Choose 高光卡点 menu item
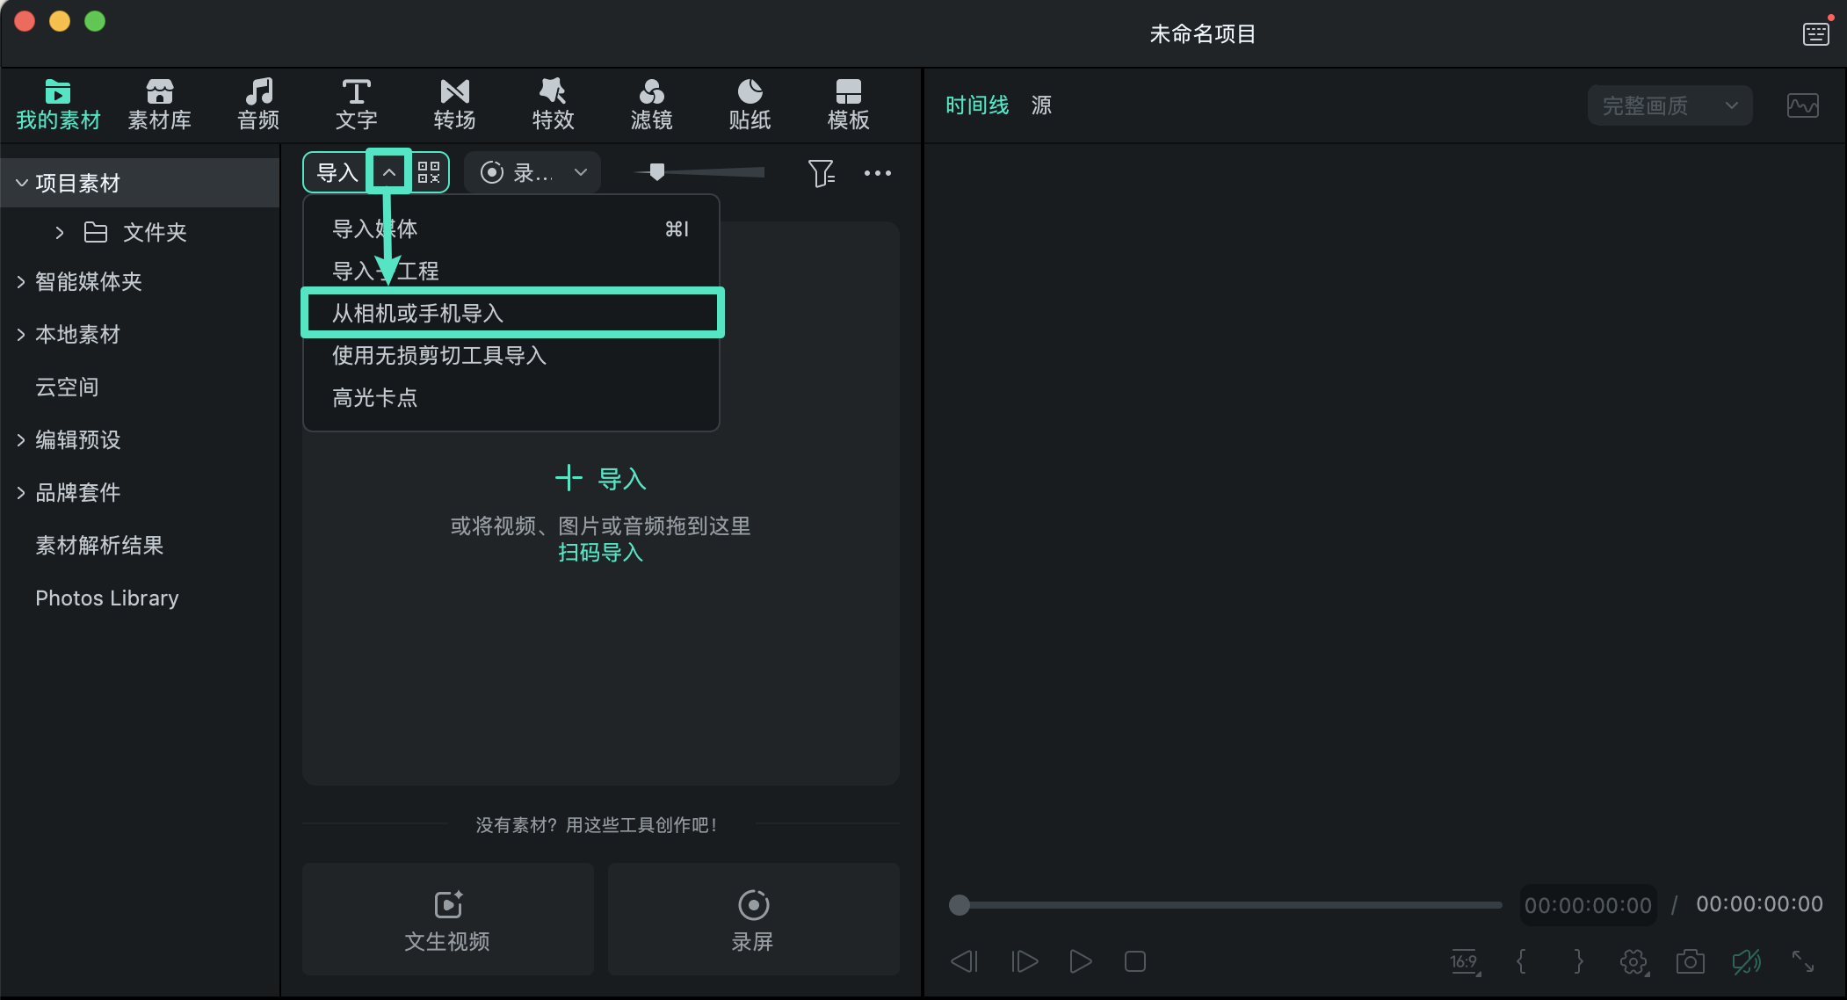This screenshot has width=1847, height=1000. pyautogui.click(x=511, y=397)
